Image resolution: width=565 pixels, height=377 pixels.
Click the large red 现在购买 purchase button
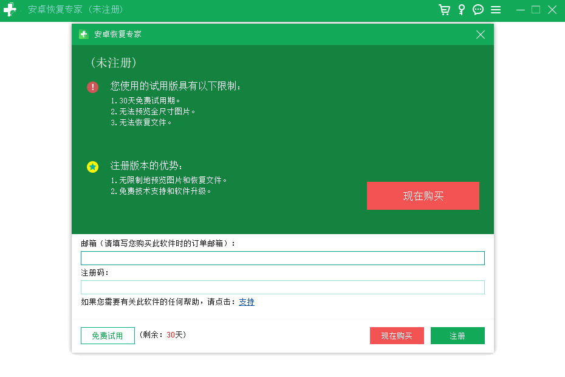[423, 196]
